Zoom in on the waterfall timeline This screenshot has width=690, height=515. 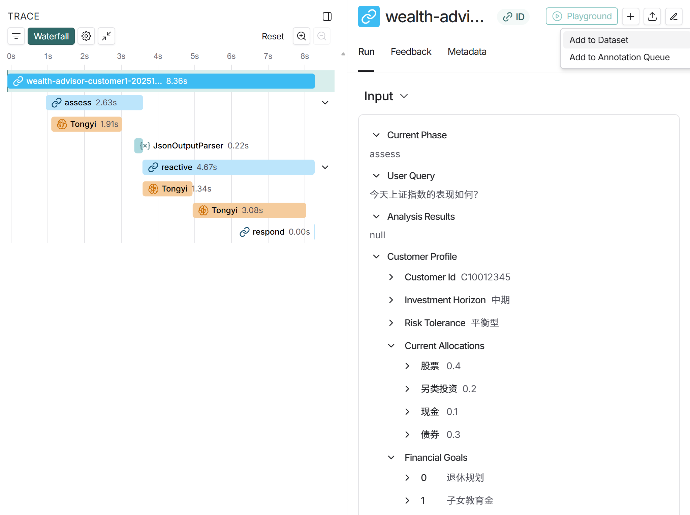[x=302, y=36]
